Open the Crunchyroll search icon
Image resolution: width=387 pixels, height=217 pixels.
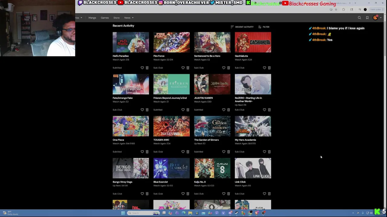pos(359,18)
